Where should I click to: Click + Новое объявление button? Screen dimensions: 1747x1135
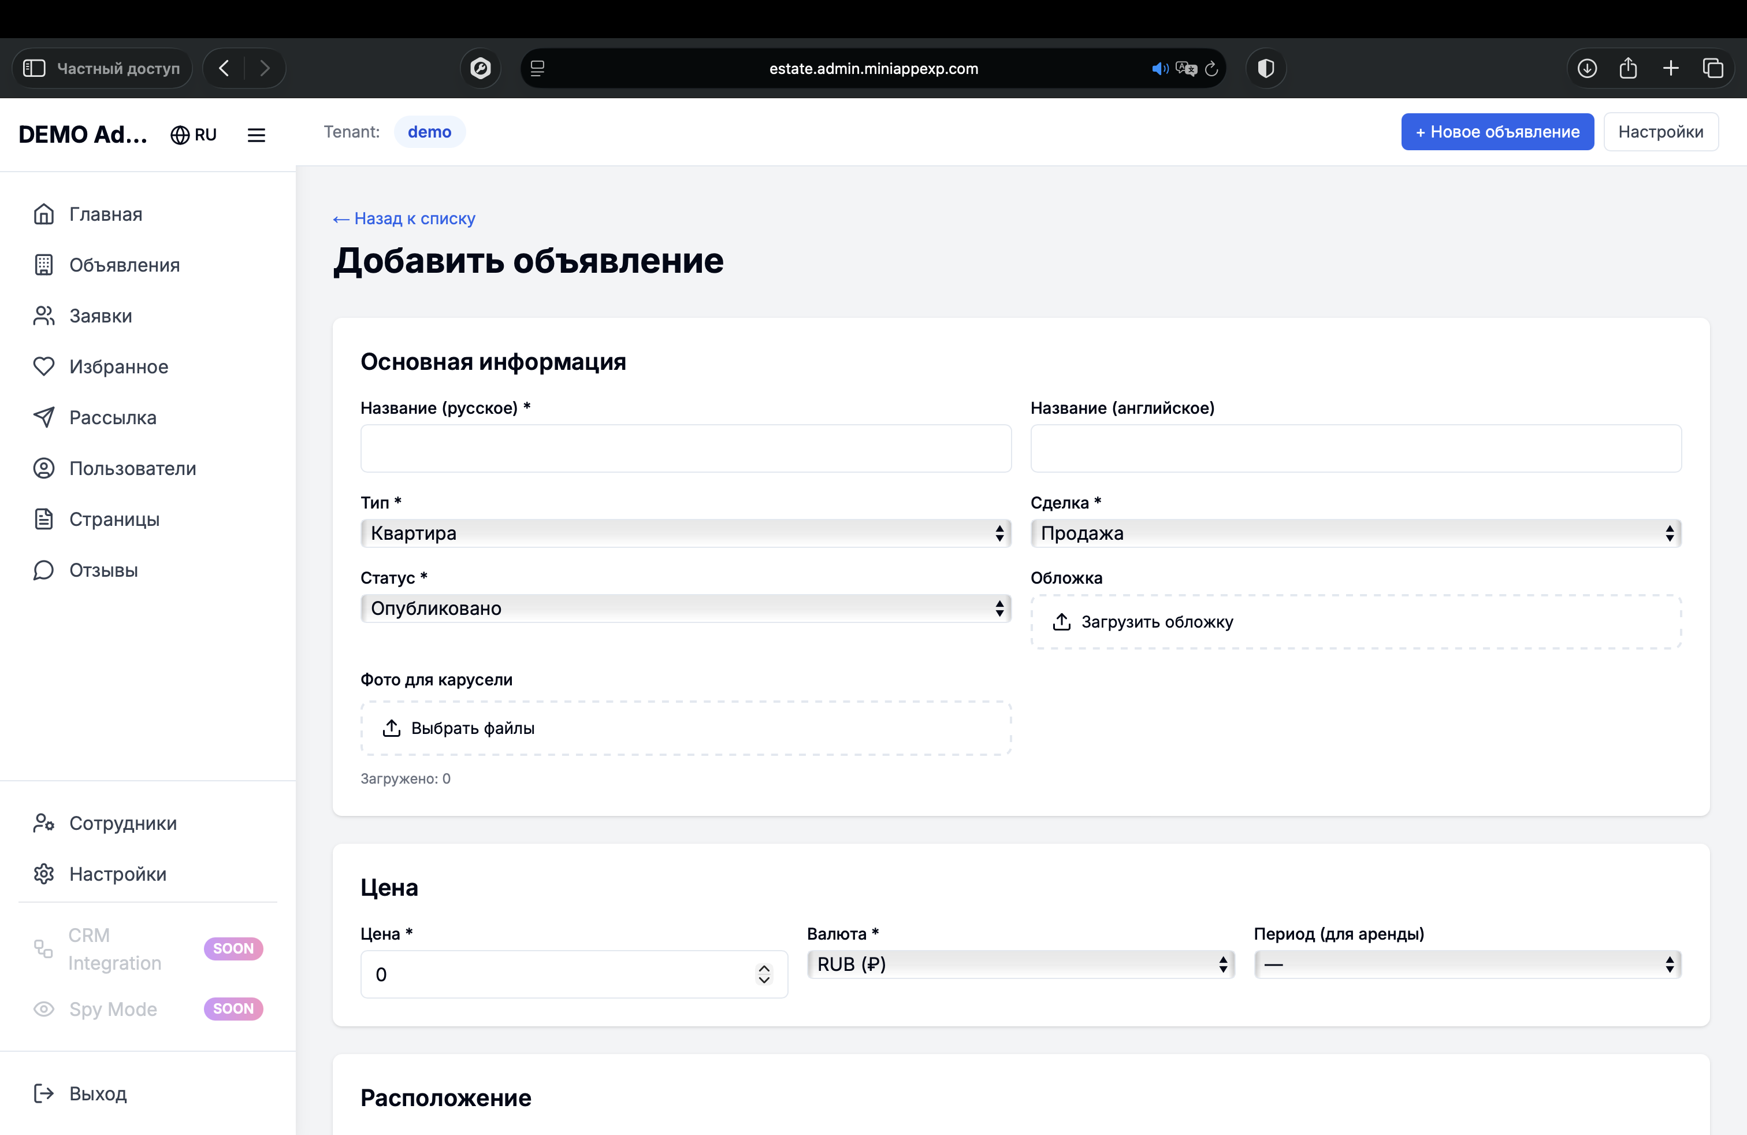pos(1497,131)
